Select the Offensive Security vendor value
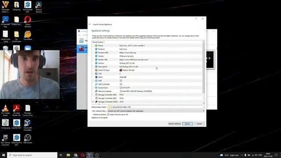This screenshot has height=158, width=281. (126, 56)
